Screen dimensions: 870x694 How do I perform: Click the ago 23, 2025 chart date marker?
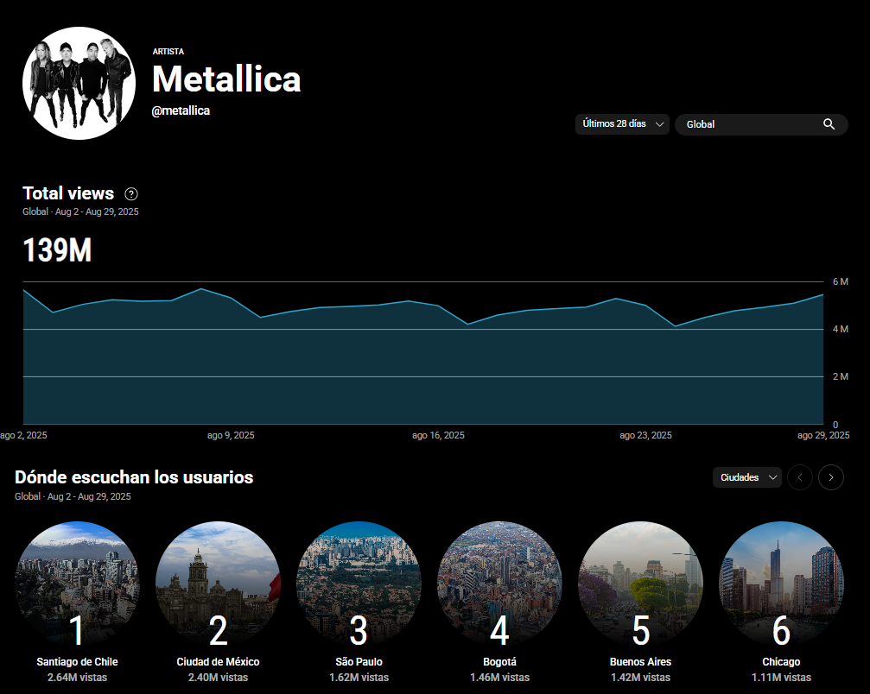[x=645, y=436]
